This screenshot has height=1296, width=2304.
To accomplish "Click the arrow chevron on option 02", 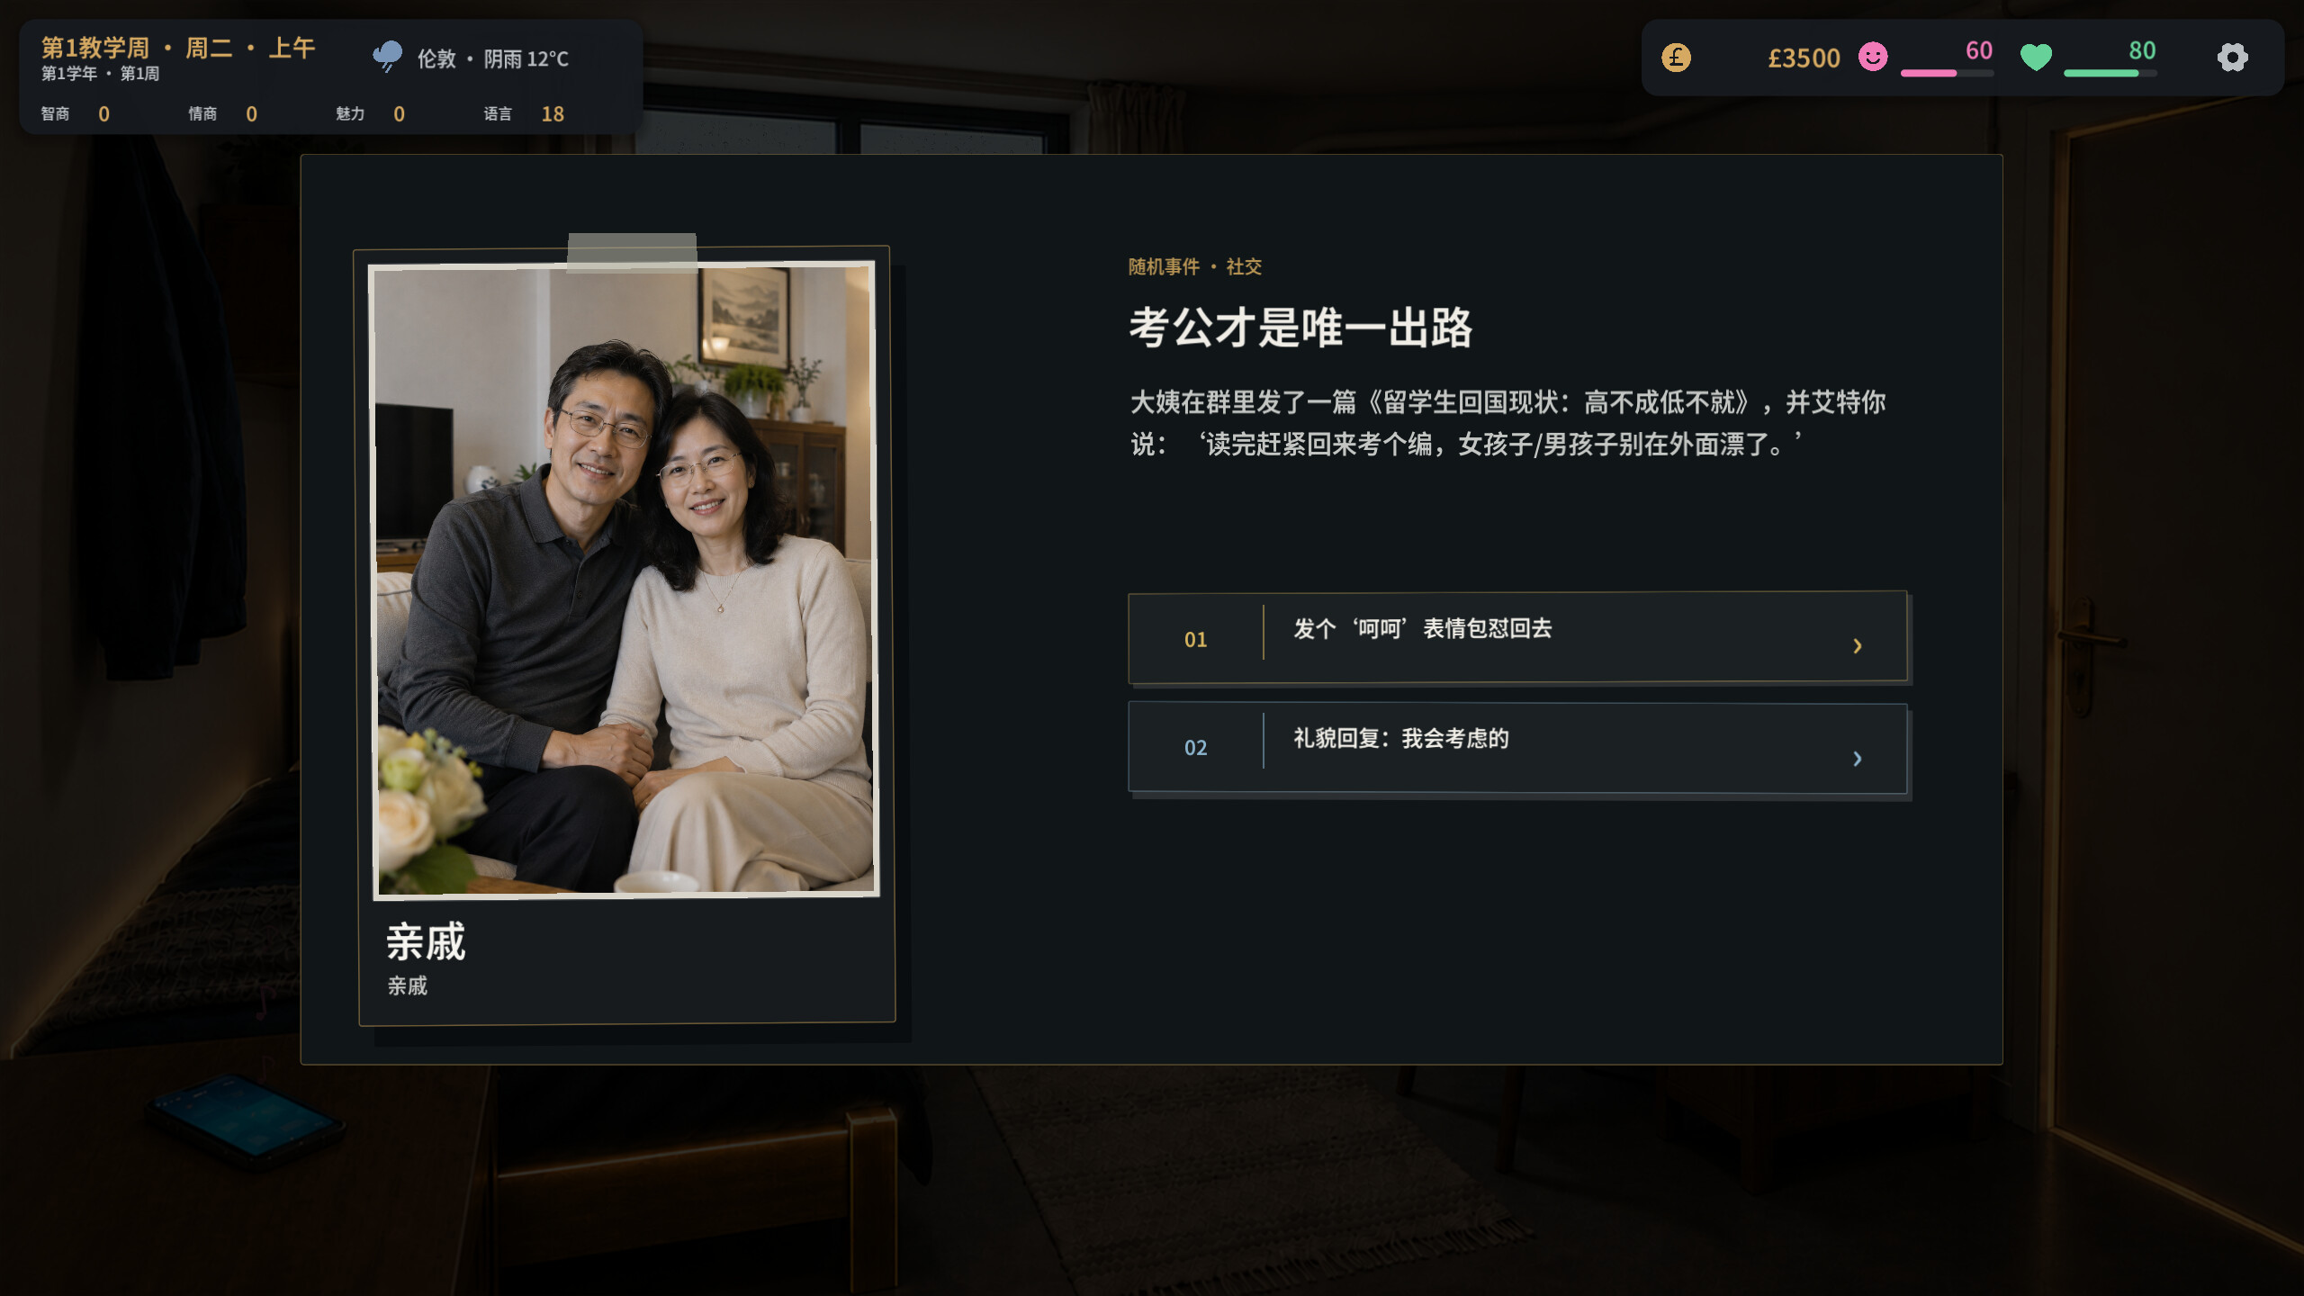I will click(1858, 758).
